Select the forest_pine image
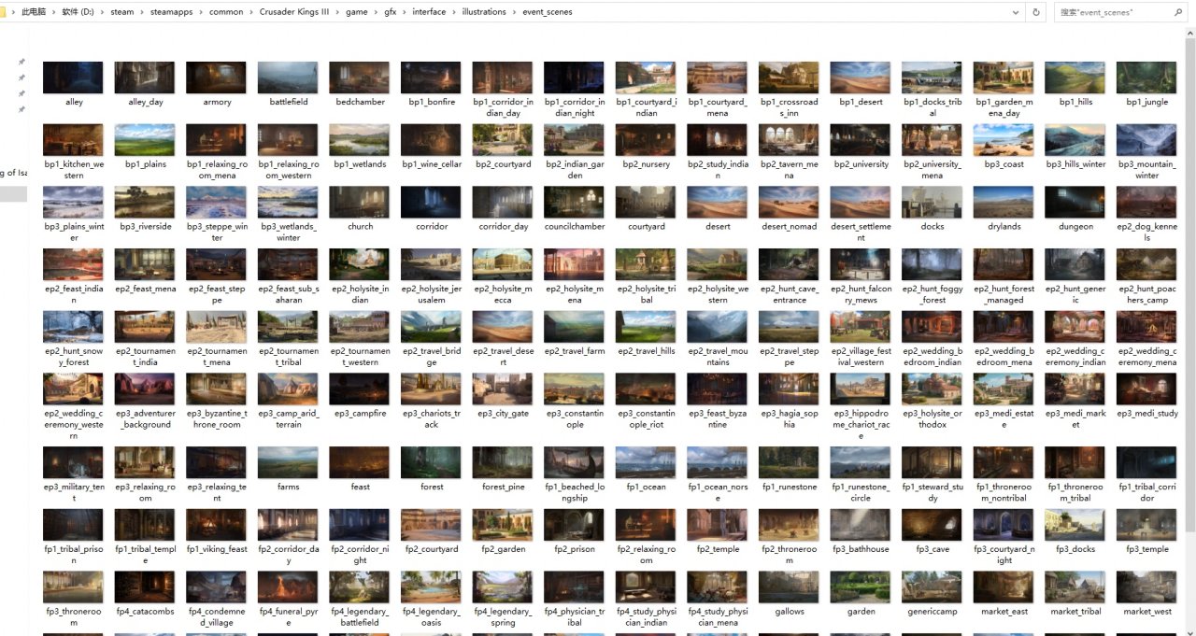Image resolution: width=1196 pixels, height=636 pixels. tap(503, 462)
